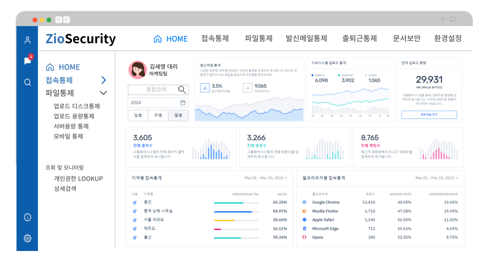Click external link icon next to 용인
Screen dimensions: 489x257
point(135,202)
